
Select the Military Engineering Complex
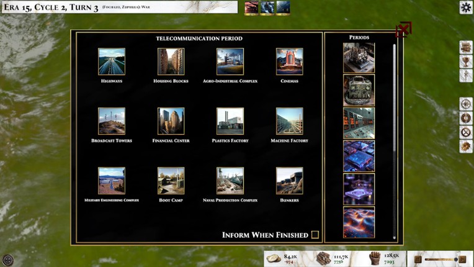pos(112,181)
